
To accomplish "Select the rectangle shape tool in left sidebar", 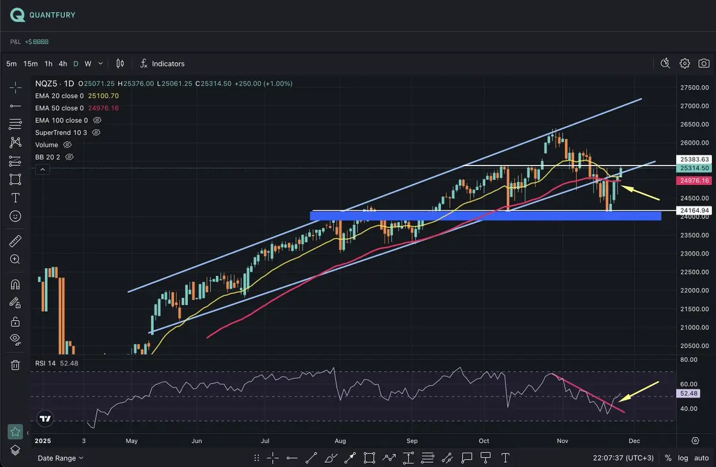I will (16, 179).
